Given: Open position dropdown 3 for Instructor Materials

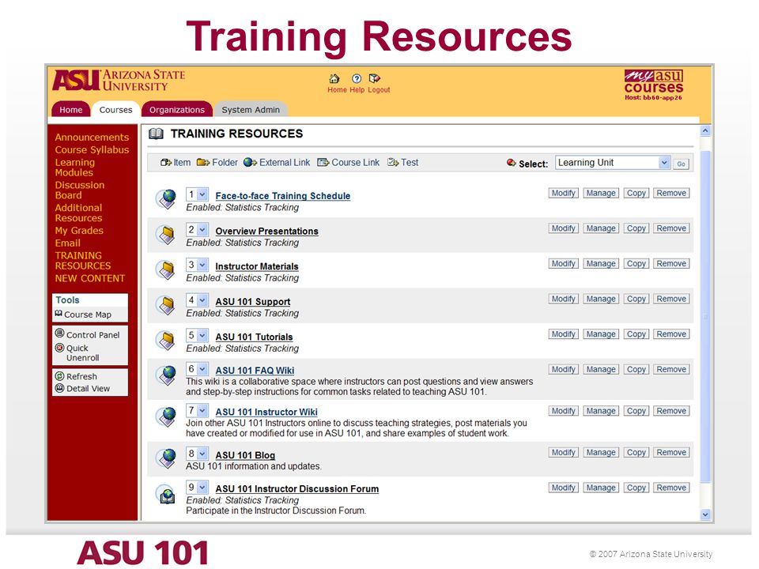Looking at the screenshot, I should (197, 266).
